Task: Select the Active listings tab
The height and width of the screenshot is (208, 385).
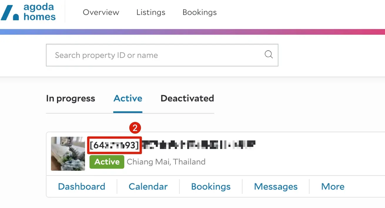Action: pos(128,98)
